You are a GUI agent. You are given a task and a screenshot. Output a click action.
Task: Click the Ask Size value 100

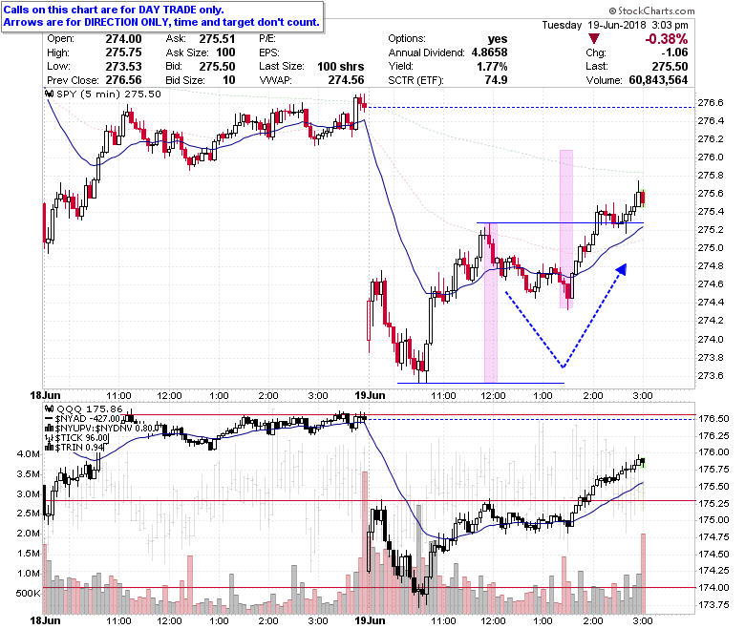coord(225,52)
